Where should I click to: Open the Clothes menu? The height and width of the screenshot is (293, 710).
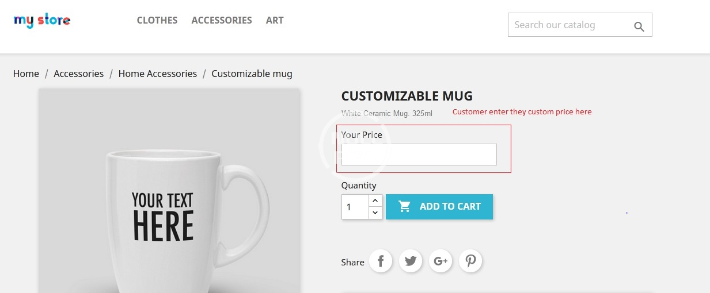(x=157, y=20)
